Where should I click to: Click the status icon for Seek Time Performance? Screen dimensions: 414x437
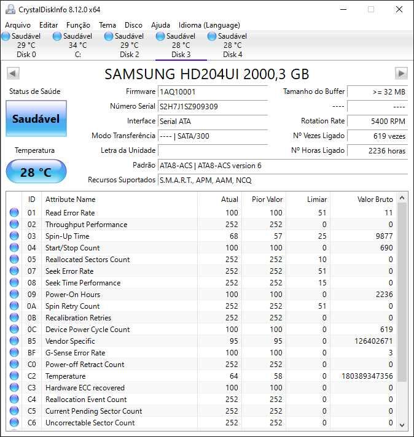click(x=14, y=282)
